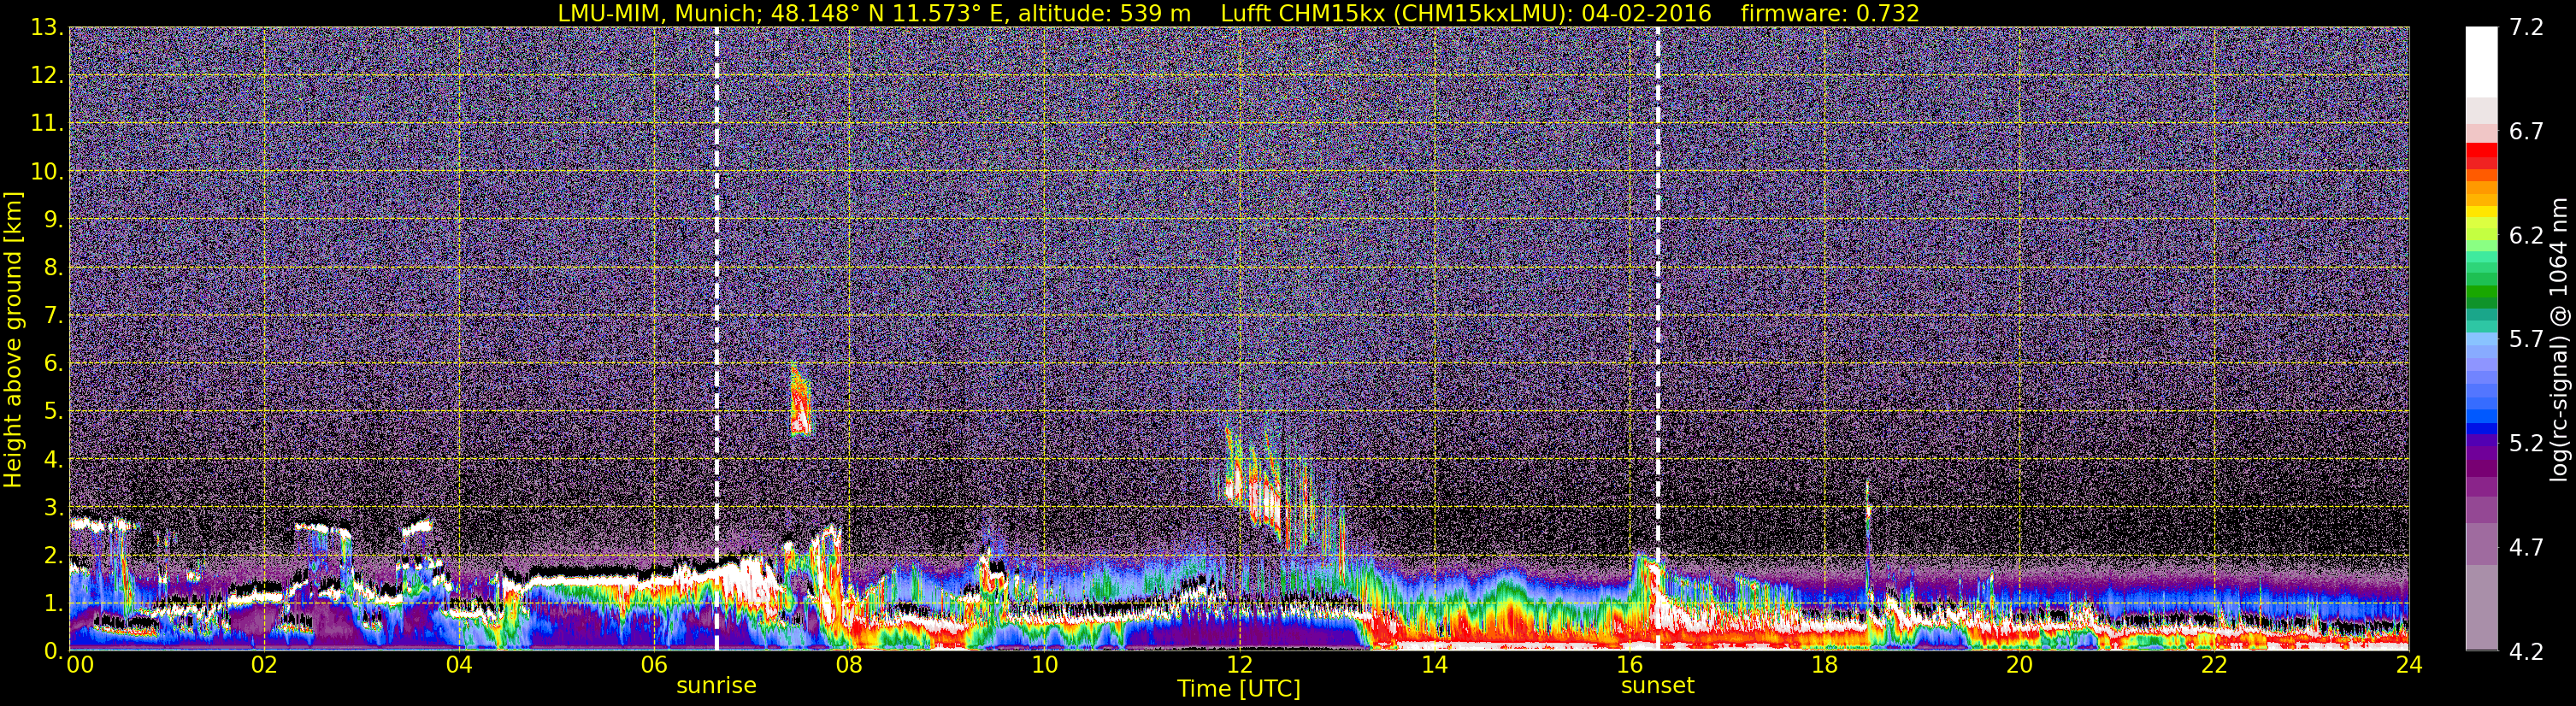Image resolution: width=2576 pixels, height=706 pixels.
Task: Click the colorbar value '4.2'
Action: [2526, 651]
